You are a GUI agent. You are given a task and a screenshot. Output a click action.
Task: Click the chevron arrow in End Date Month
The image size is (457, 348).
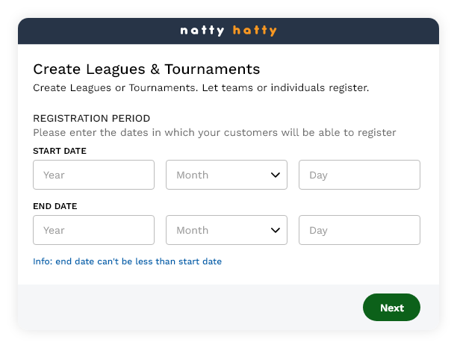click(276, 230)
